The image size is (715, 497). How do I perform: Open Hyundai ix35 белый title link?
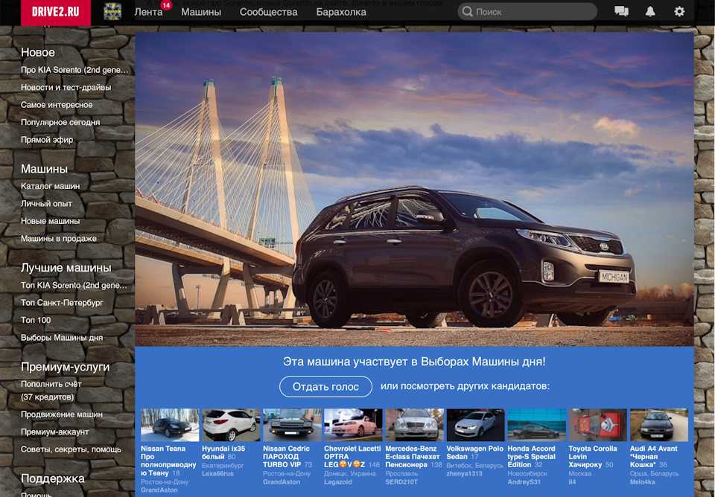223,452
